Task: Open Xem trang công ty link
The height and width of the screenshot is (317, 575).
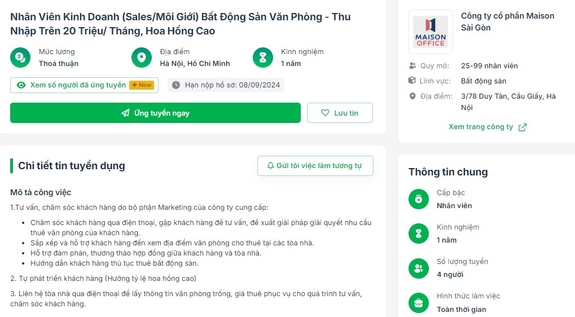Action: (481, 127)
